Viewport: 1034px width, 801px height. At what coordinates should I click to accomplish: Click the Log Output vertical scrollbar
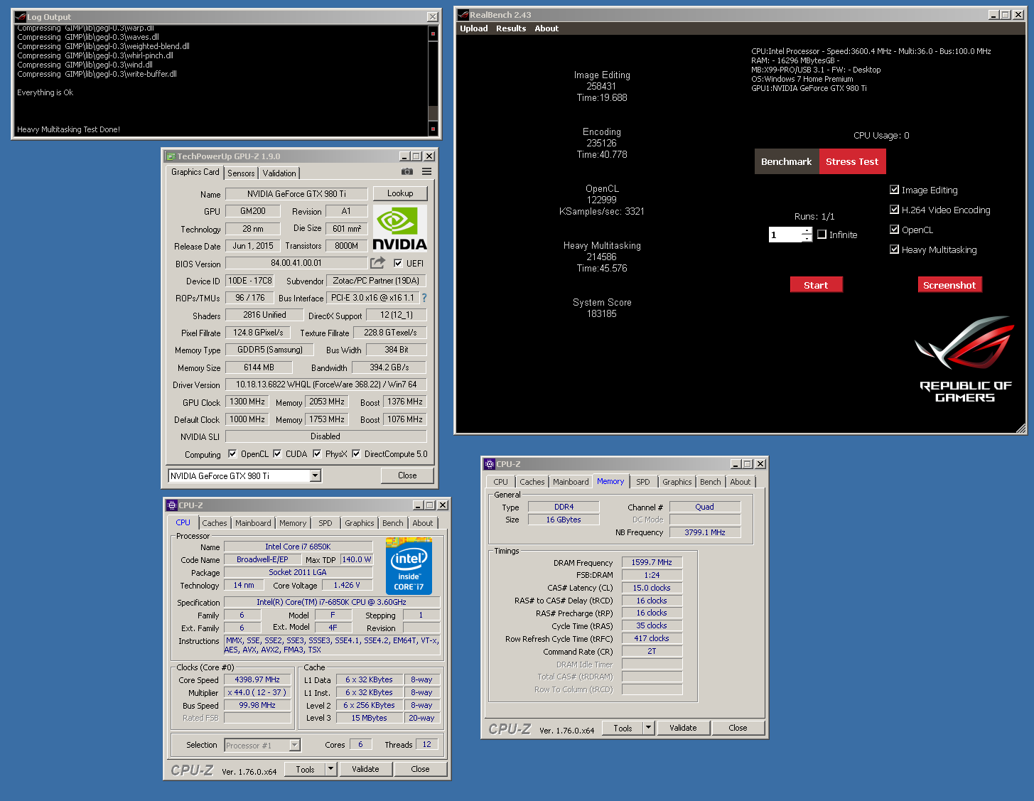click(x=433, y=80)
